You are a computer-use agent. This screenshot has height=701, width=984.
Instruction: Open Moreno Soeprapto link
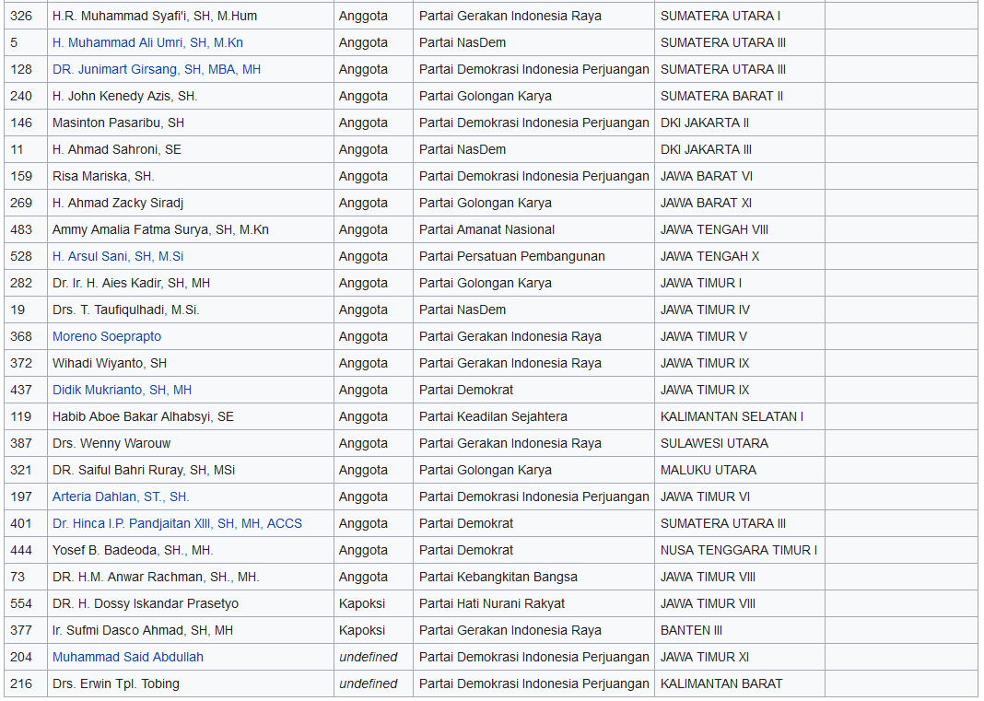(x=107, y=336)
